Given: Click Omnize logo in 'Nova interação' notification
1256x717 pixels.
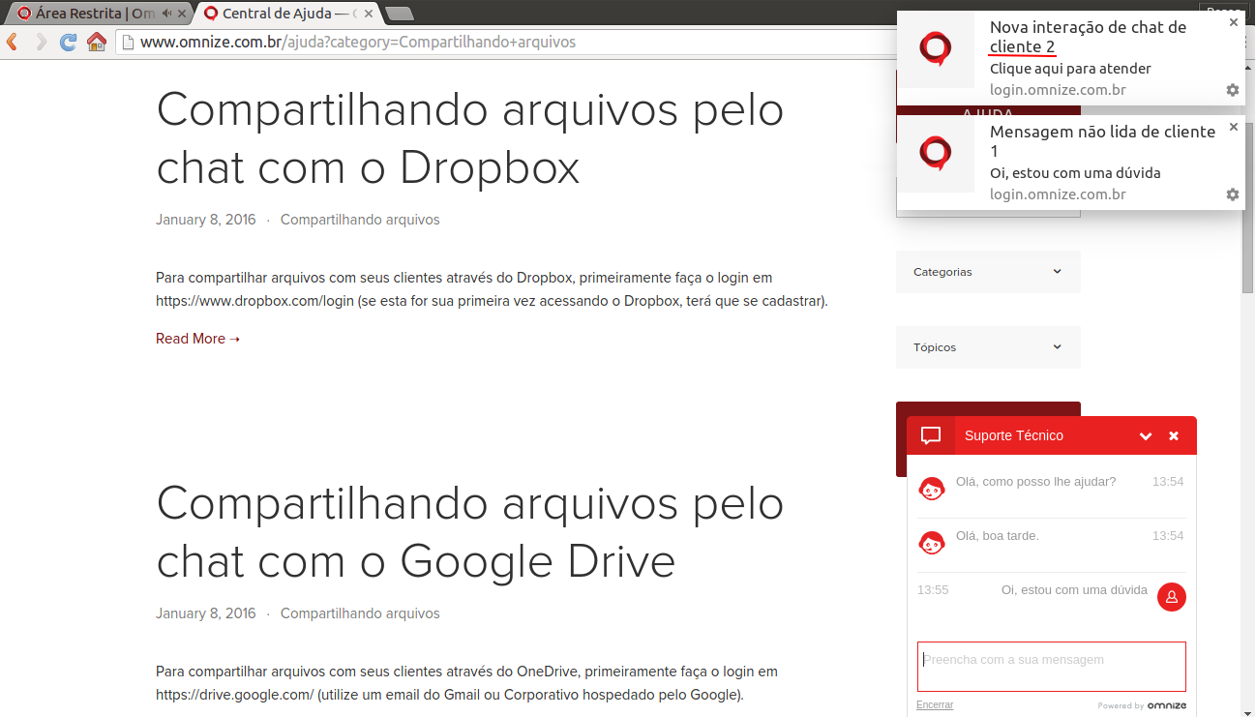Looking at the screenshot, I should coord(936,49).
